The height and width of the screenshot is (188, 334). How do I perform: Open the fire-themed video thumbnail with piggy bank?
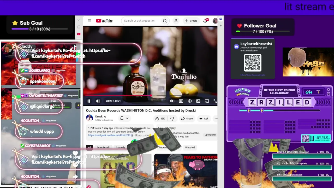pyautogui.click(x=186, y=171)
